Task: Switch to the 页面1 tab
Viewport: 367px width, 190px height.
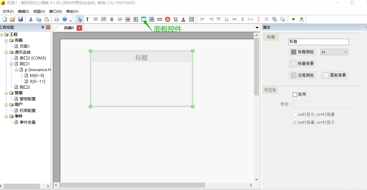Action: coord(69,28)
